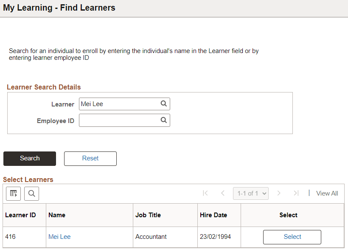Click the previous page arrow

(x=223, y=193)
